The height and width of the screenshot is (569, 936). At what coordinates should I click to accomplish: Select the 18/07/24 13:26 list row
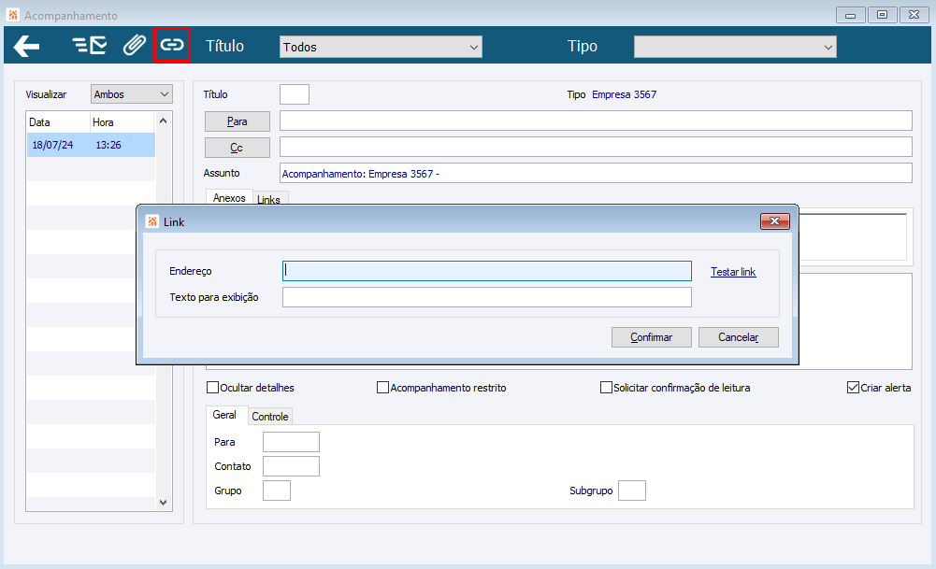point(91,145)
